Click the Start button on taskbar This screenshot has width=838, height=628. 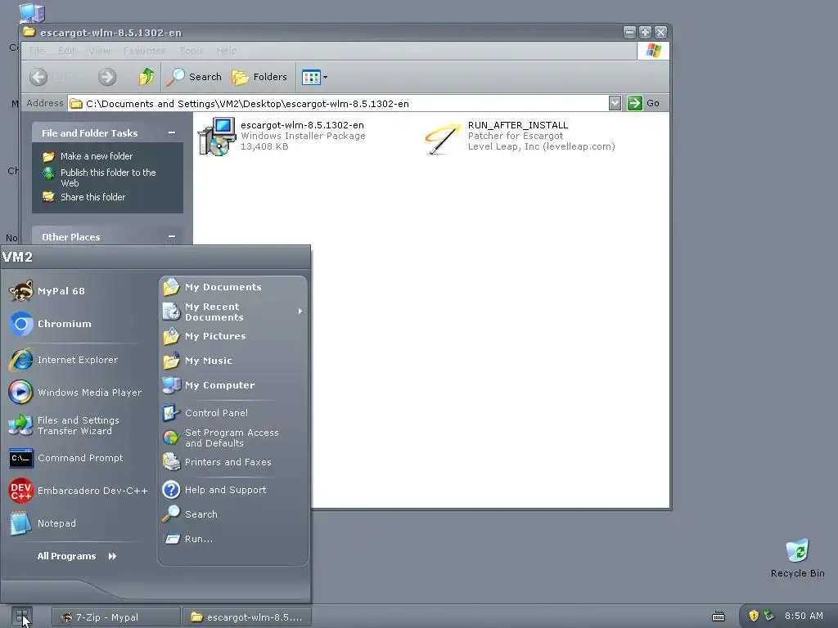[22, 617]
